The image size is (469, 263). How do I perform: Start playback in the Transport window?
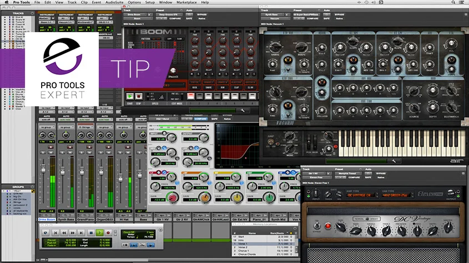click(99, 232)
